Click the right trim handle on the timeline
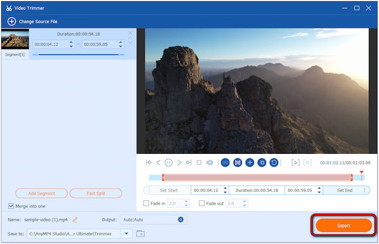Image resolution: width=379 pixels, height=244 pixels. (x=351, y=177)
